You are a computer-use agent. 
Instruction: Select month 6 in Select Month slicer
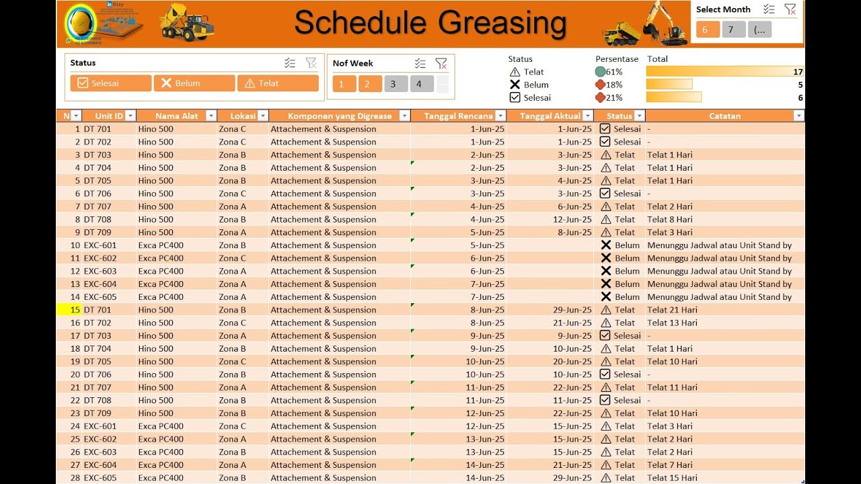tap(708, 30)
